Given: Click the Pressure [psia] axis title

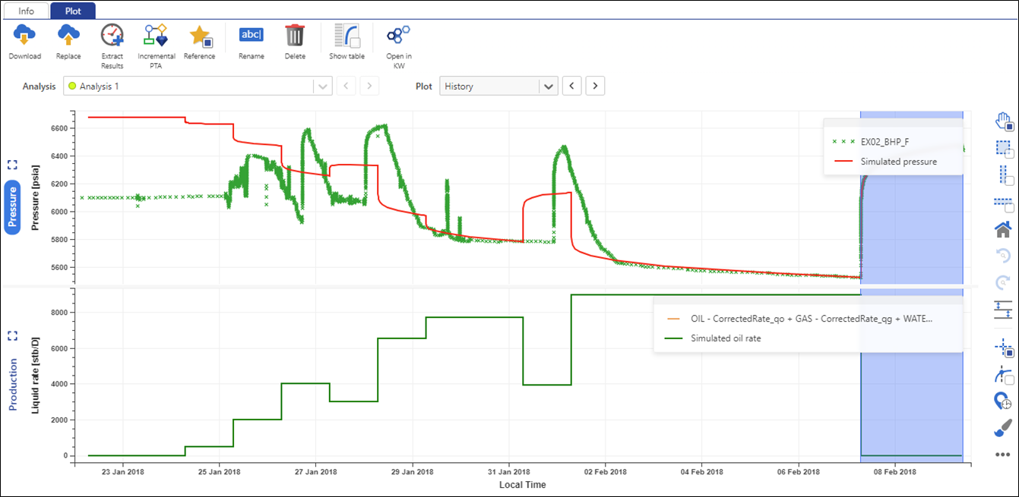Looking at the screenshot, I should [36, 197].
